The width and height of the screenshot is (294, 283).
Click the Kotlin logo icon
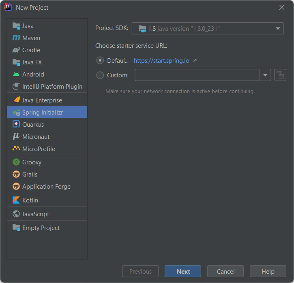16,200
